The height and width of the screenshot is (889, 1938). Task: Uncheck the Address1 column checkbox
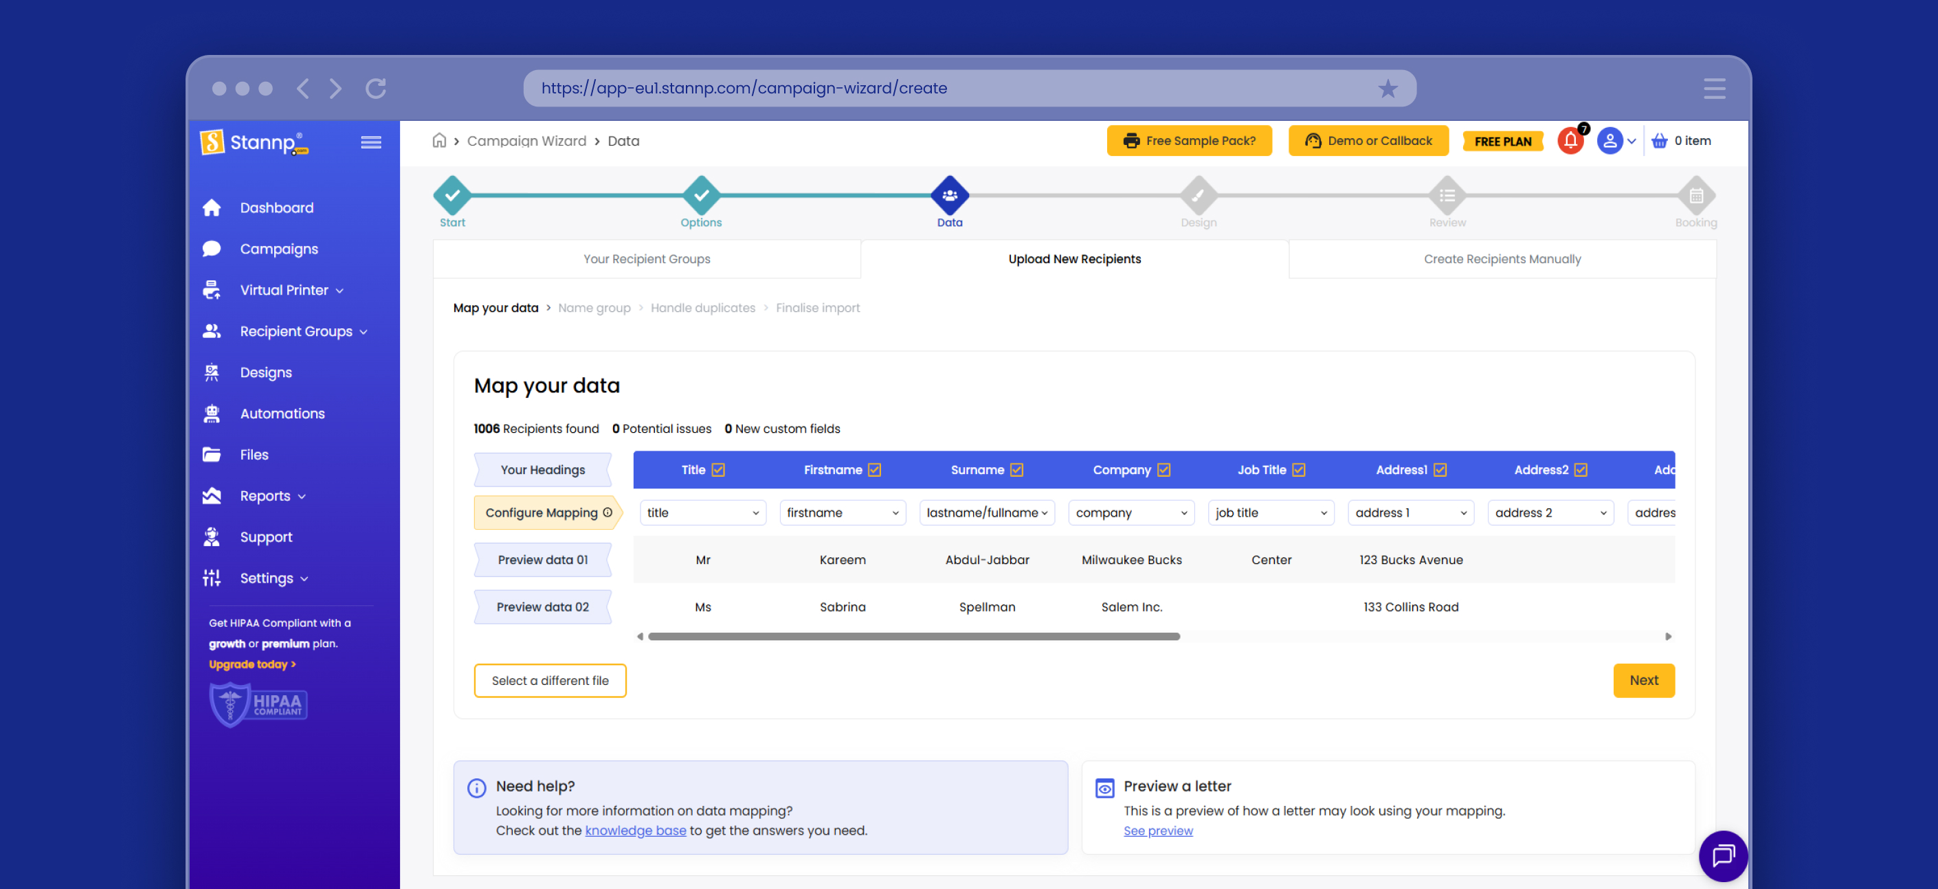tap(1440, 469)
